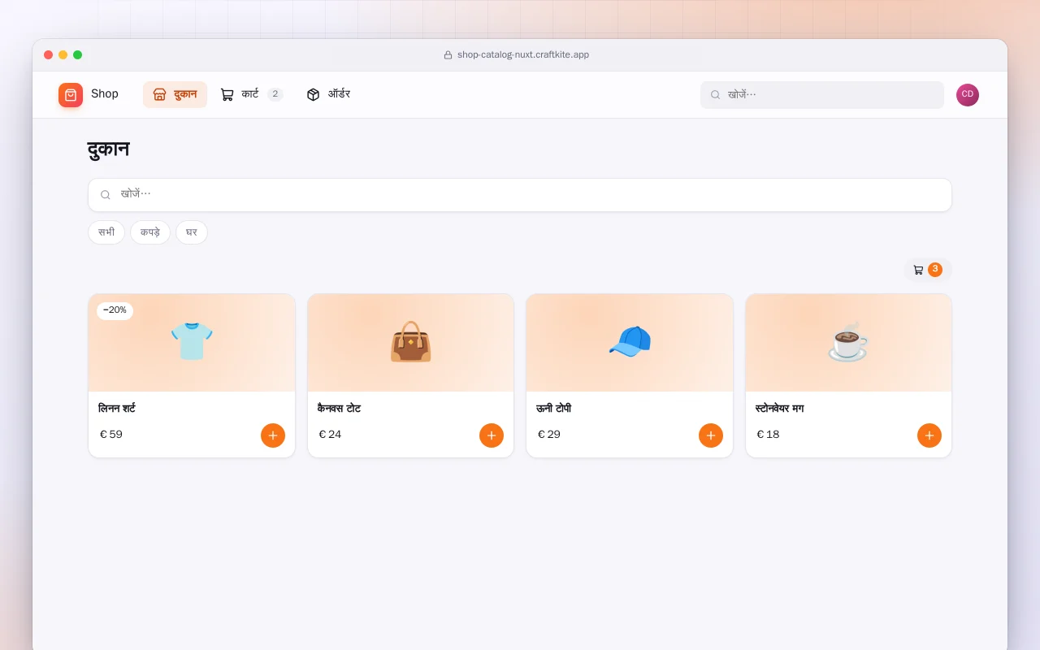Image resolution: width=1040 pixels, height=650 pixels.
Task: Open the दुकान store tab
Action: click(175, 94)
